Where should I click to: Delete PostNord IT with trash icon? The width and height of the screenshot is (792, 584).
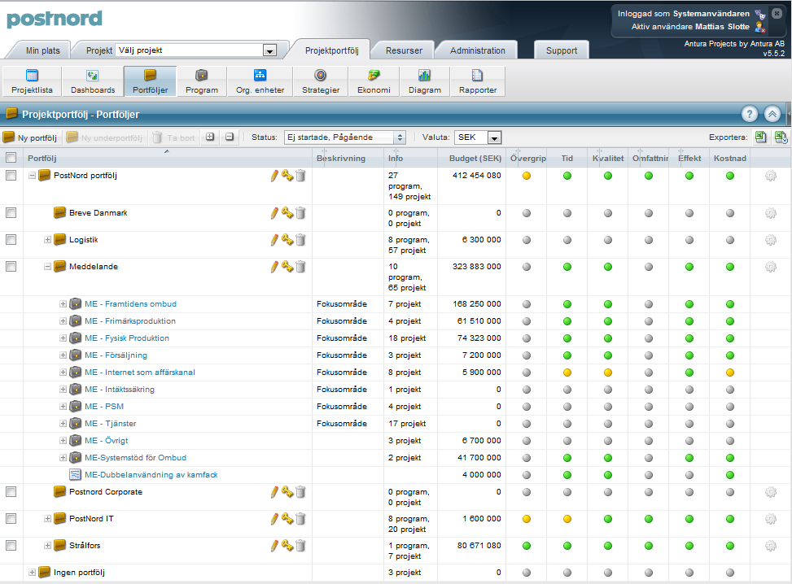tap(300, 518)
